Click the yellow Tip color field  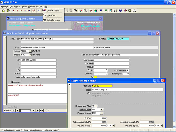pos(96,77)
